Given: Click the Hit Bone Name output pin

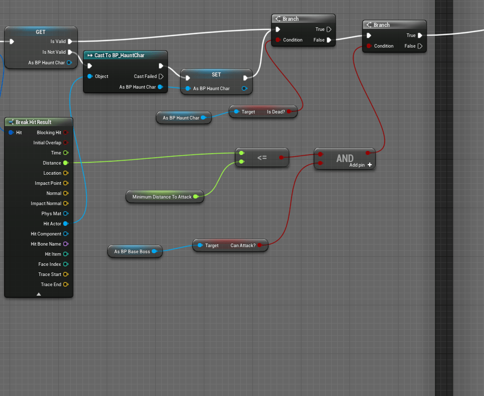Looking at the screenshot, I should click(x=66, y=244).
